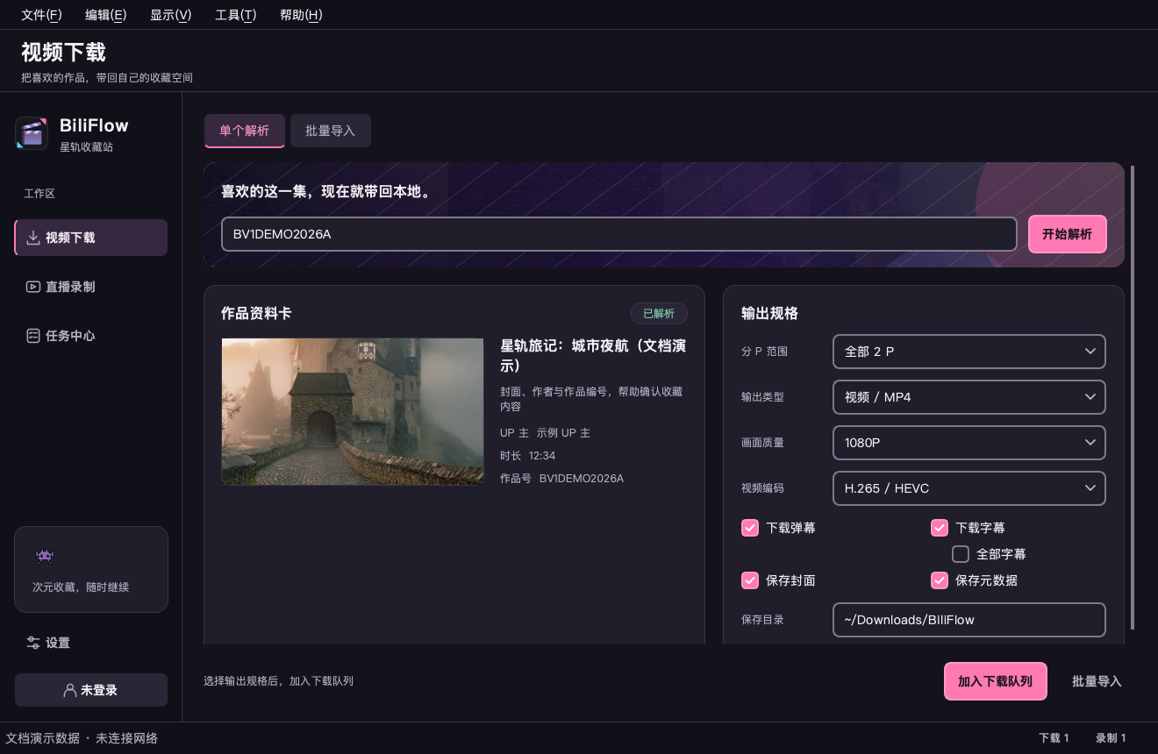
Task: Select 直播录制 in the sidebar
Action: click(91, 287)
